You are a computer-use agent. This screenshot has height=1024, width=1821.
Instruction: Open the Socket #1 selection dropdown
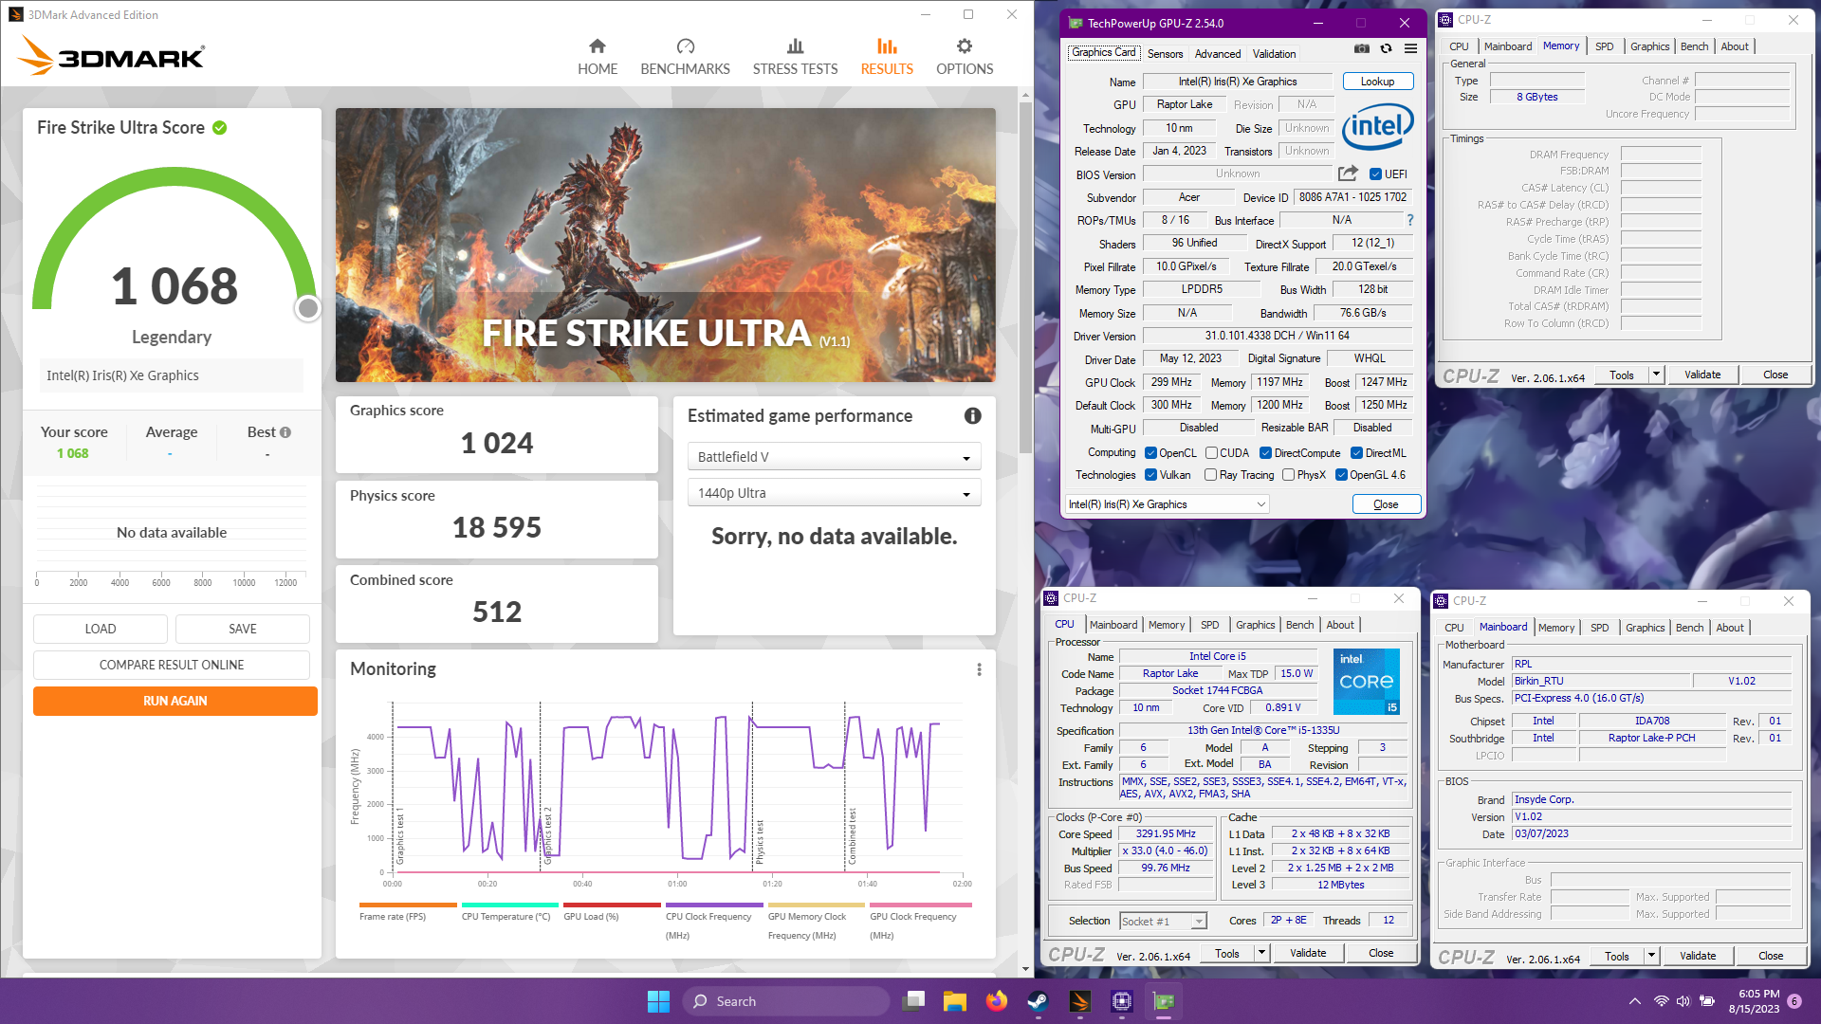(x=1163, y=921)
